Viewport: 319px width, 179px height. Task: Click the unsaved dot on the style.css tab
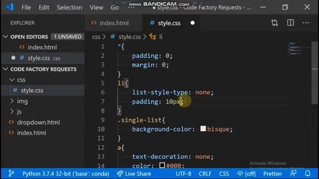coord(192,23)
